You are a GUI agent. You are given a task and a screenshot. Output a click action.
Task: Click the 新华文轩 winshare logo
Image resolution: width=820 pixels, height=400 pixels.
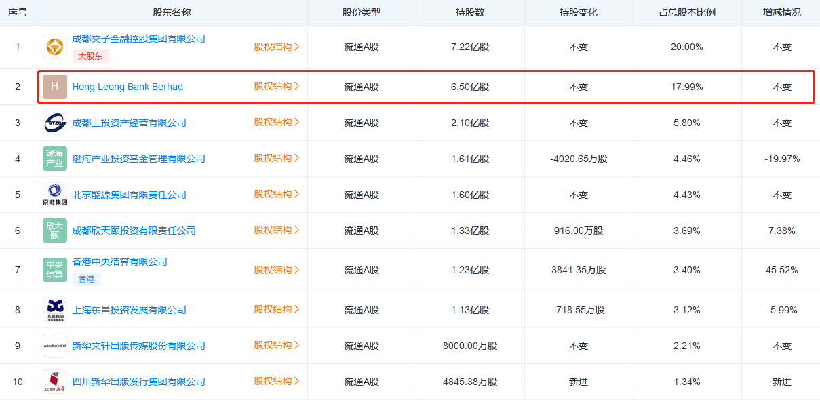pyautogui.click(x=55, y=346)
